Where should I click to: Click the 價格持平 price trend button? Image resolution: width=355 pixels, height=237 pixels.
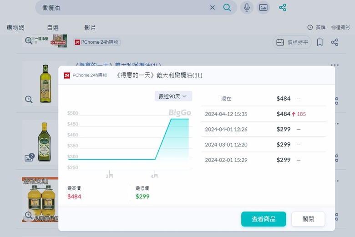pyautogui.click(x=292, y=42)
